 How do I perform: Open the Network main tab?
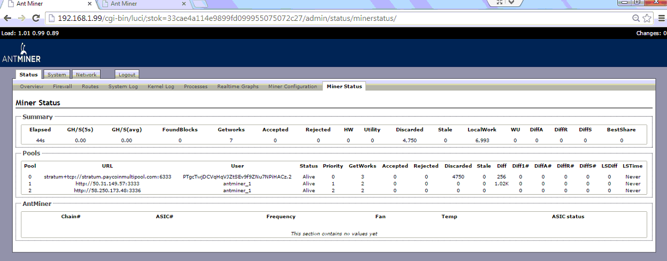86,74
